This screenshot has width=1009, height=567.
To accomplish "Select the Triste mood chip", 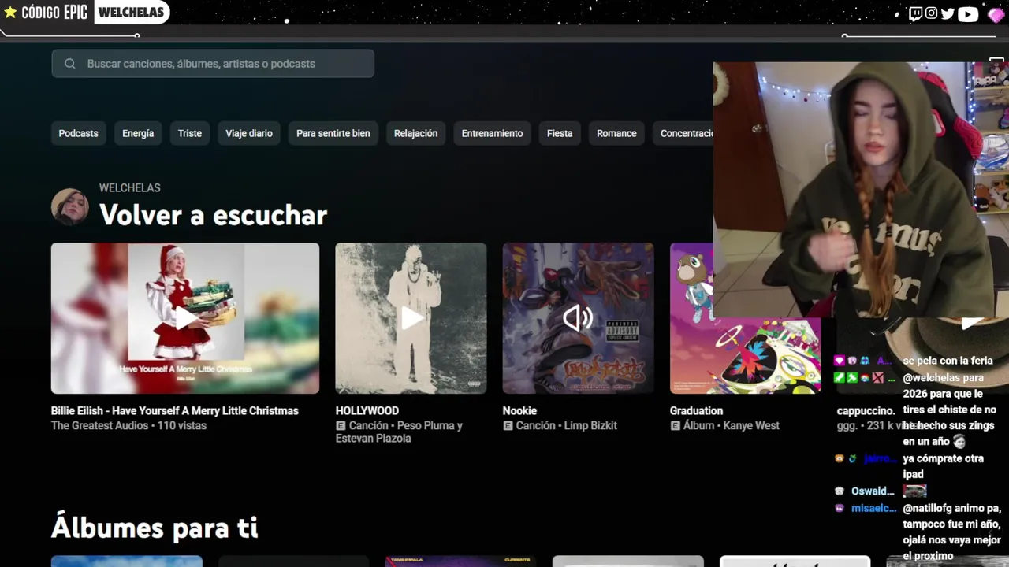I will point(190,133).
